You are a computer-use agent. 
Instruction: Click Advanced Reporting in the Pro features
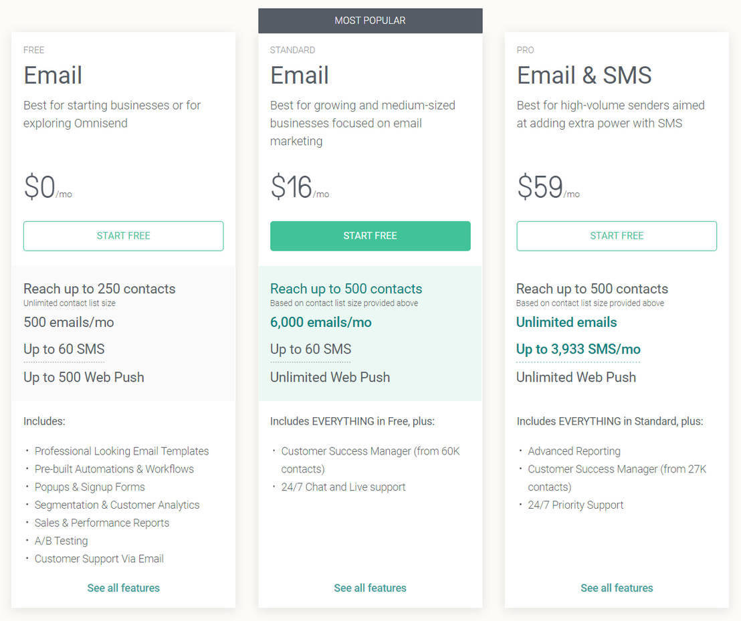pyautogui.click(x=574, y=451)
